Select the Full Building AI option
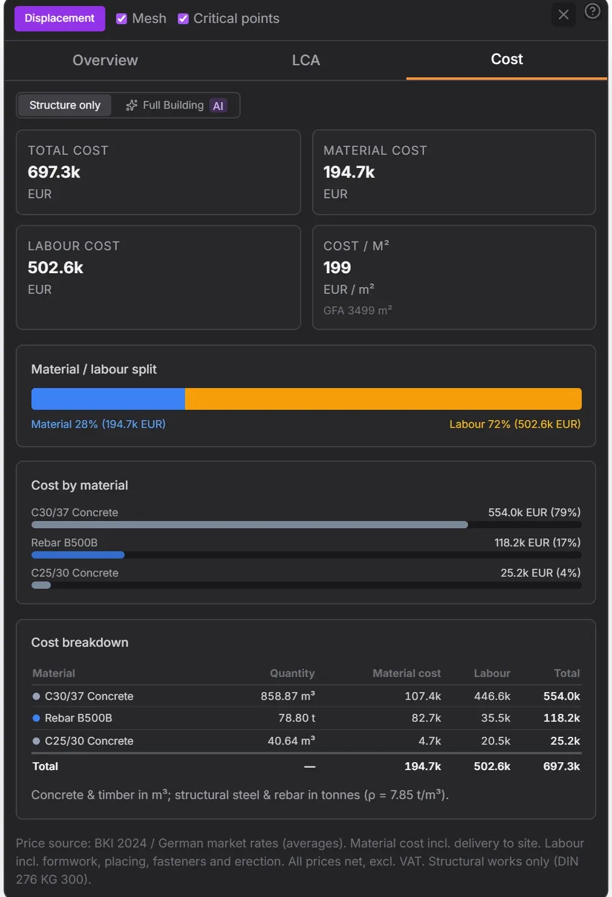Image resolution: width=612 pixels, height=897 pixels. (176, 105)
